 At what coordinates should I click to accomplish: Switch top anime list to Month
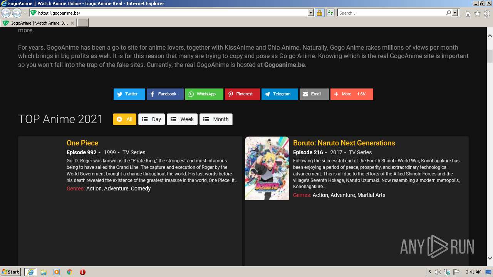tap(216, 119)
